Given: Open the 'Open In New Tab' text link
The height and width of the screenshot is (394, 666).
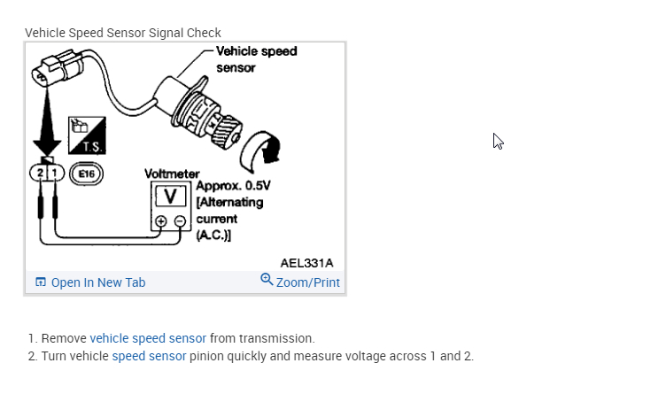Looking at the screenshot, I should [x=97, y=282].
